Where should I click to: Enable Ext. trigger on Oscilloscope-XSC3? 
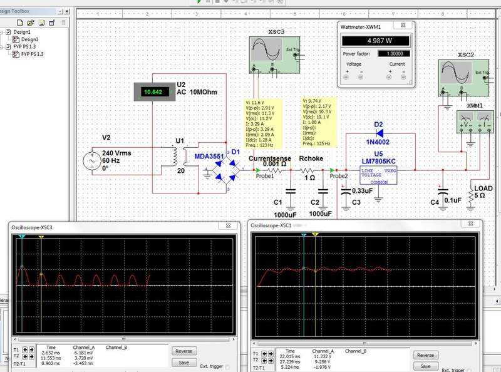[x=227, y=367]
